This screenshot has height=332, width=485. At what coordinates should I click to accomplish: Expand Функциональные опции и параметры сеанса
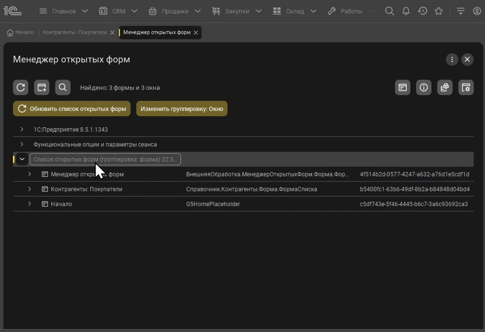[x=22, y=144]
